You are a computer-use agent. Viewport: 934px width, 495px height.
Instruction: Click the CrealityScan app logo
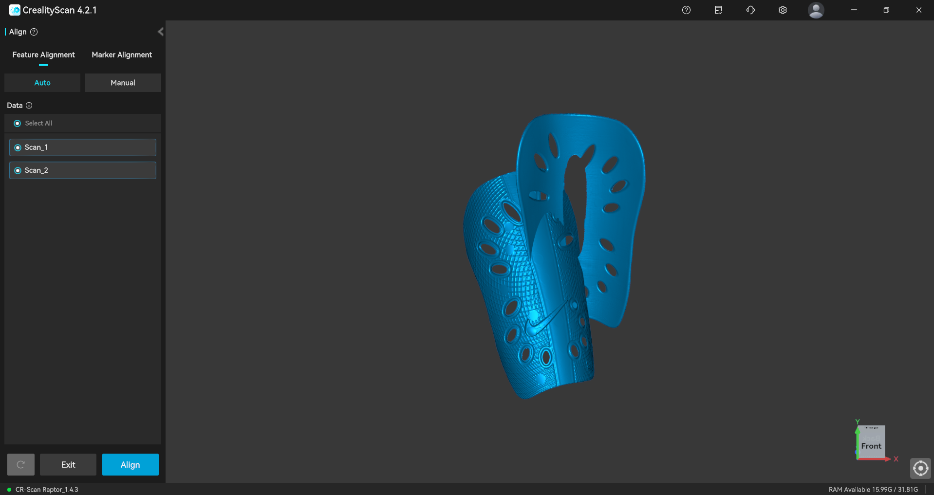[15, 10]
